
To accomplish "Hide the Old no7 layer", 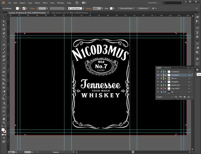I will (x=158, y=78).
